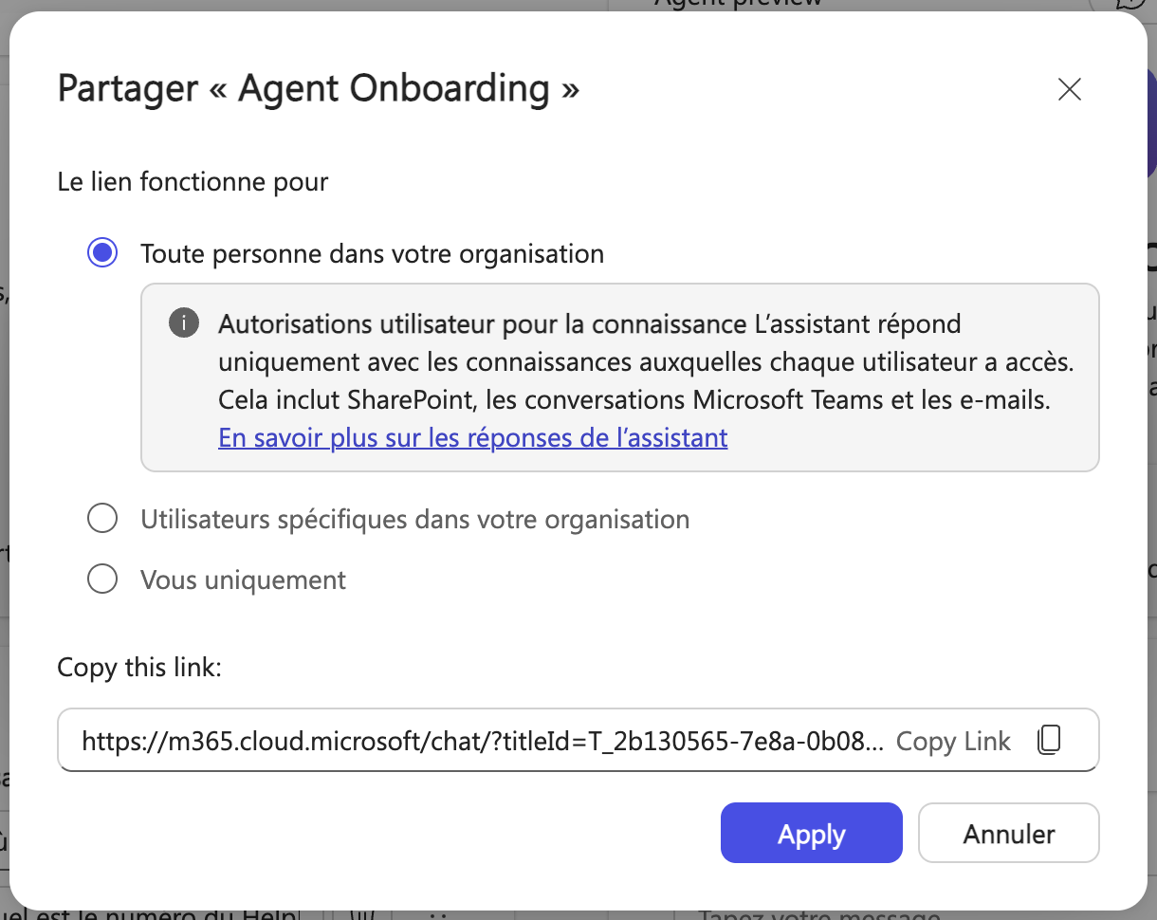Click the info icon in the permissions notice
1157x920 pixels.
coord(184,324)
